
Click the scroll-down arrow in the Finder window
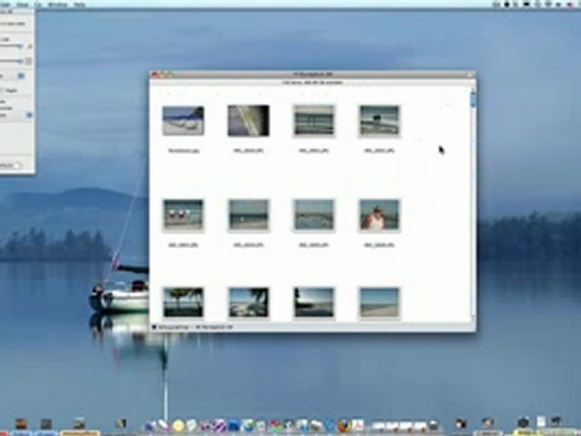click(473, 318)
